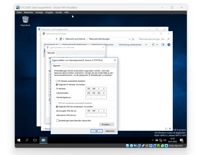
Task: Open the Eingabe menu
Action: [x=49, y=12]
